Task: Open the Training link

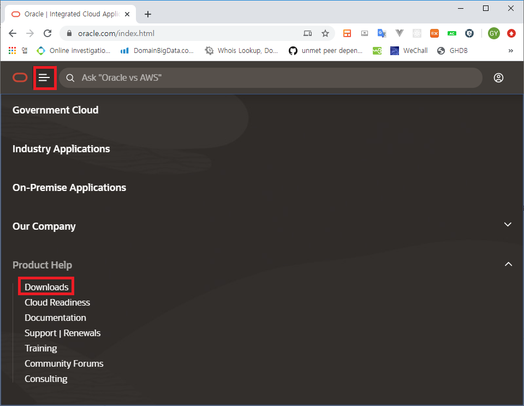Action: click(41, 348)
